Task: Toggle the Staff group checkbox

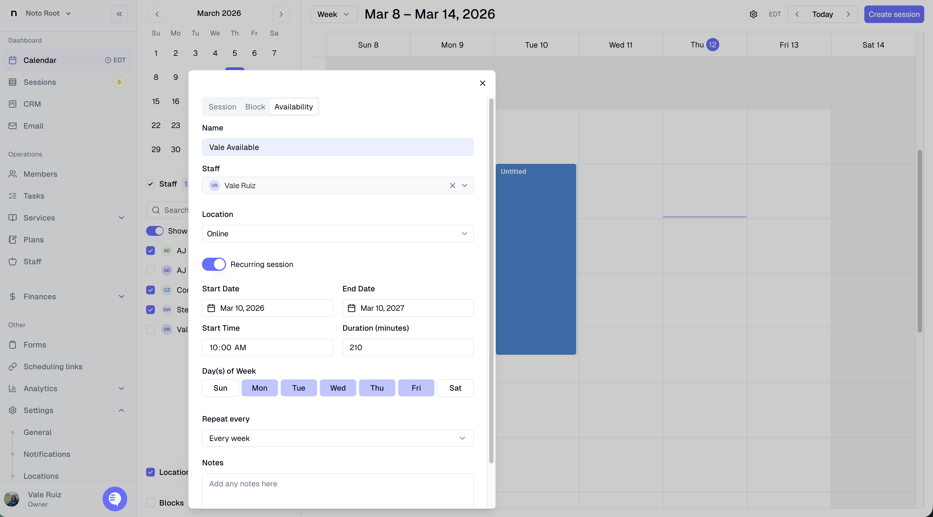Action: pos(150,184)
